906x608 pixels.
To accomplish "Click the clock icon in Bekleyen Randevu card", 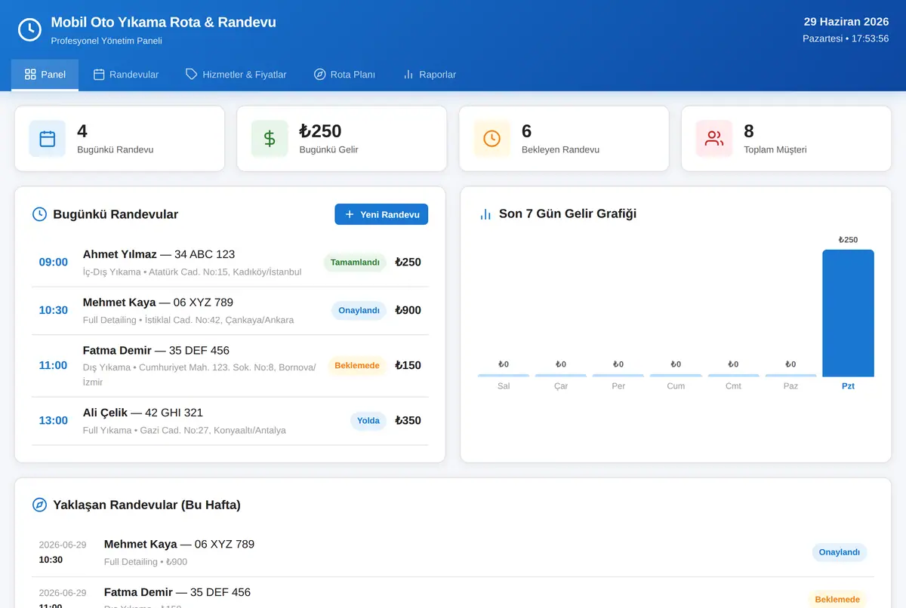I will point(492,139).
